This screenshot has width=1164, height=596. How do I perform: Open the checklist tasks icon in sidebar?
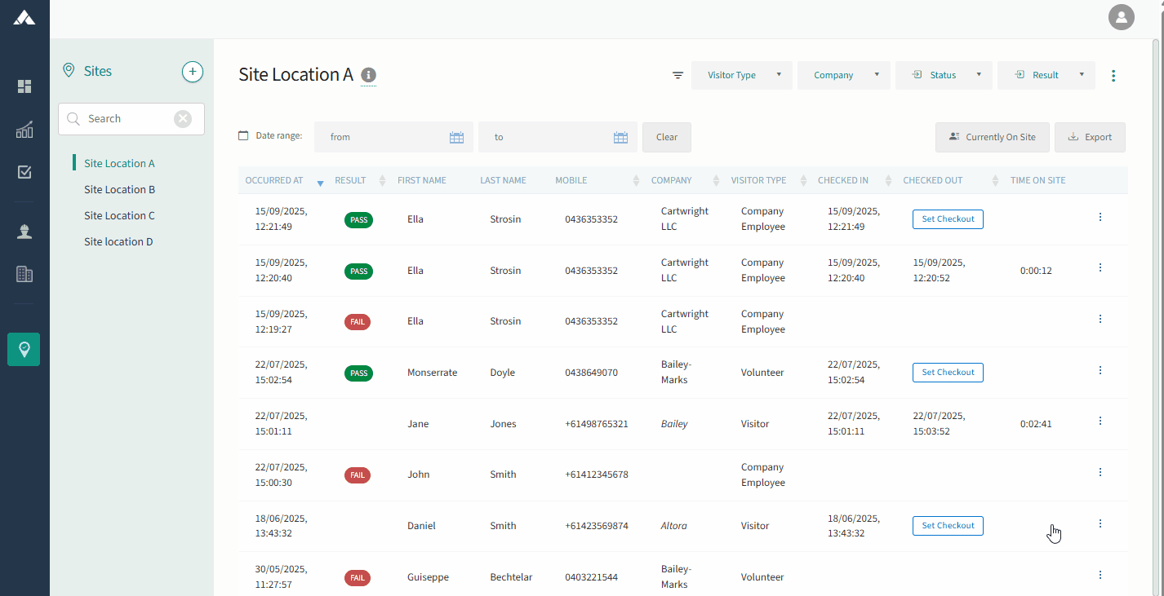(x=24, y=172)
